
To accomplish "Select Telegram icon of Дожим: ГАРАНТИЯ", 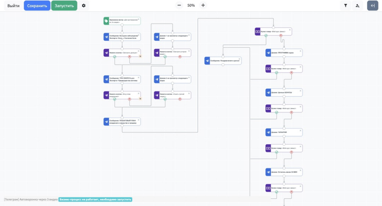I will [x=268, y=132].
